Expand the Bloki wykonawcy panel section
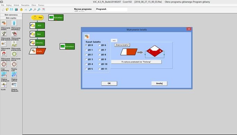Screen dimensions: 237x135 (x=11, y=15)
